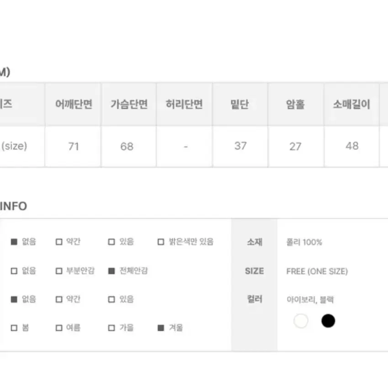Toggle the 겨울 season checkbox
Image resolution: width=388 pixels, height=388 pixels.
click(x=161, y=328)
